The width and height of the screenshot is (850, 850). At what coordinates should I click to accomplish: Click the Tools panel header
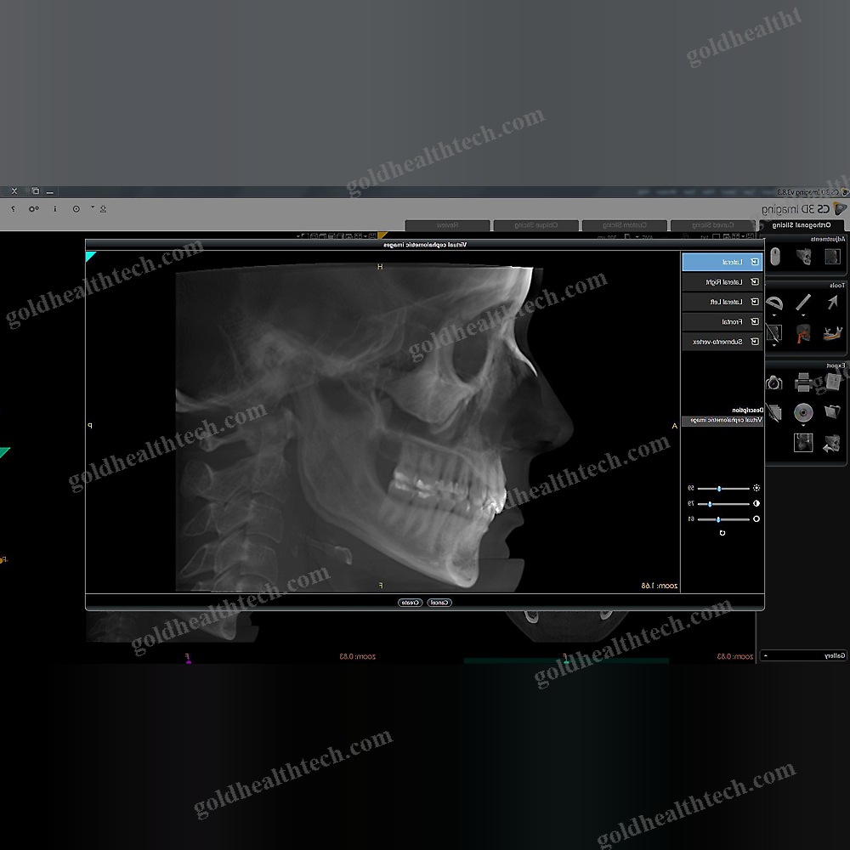click(x=807, y=285)
